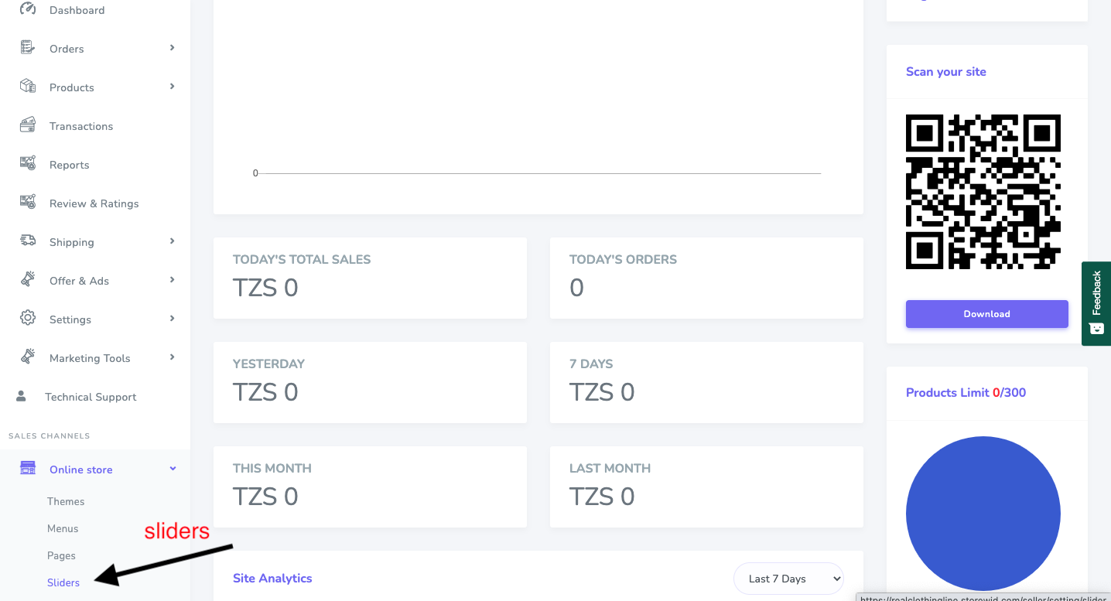Click the Transactions card icon

coord(28,125)
